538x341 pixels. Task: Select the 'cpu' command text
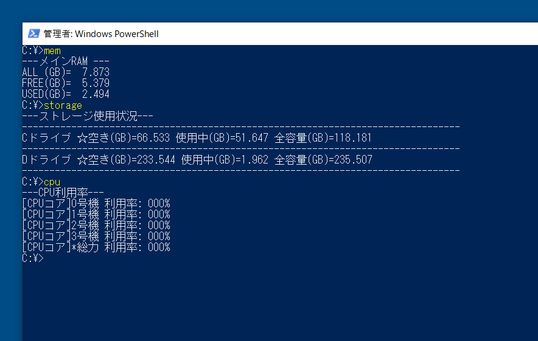[x=52, y=182]
